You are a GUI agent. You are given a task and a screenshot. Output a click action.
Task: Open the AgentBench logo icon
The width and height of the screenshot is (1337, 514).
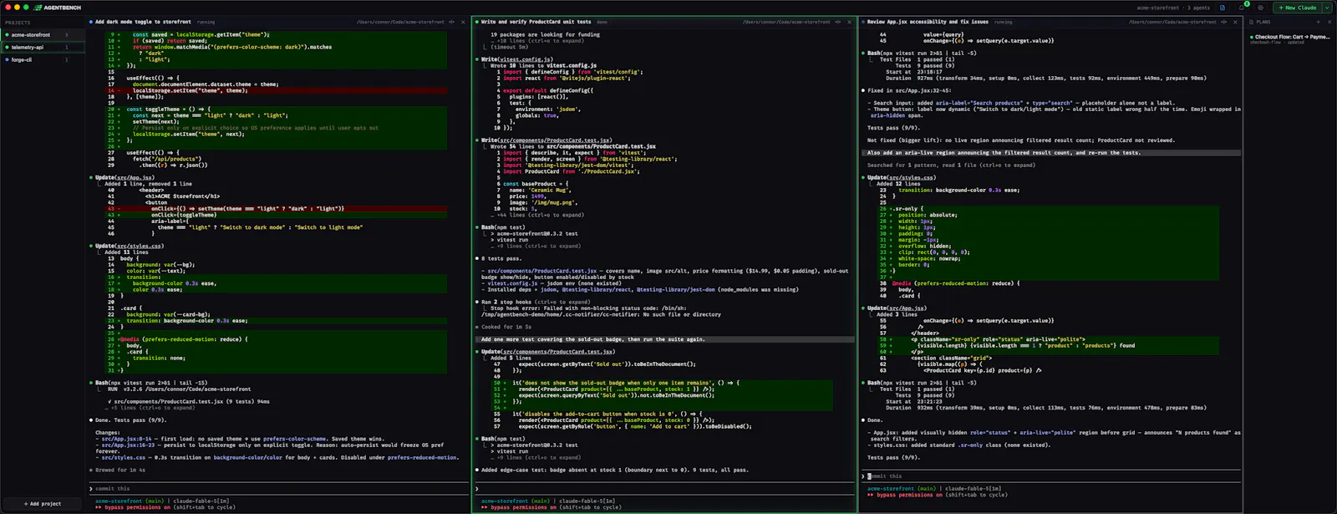pos(38,8)
